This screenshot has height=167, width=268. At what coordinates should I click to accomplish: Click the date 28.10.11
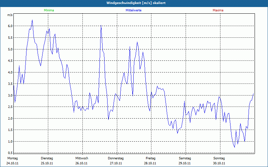(x=150, y=163)
